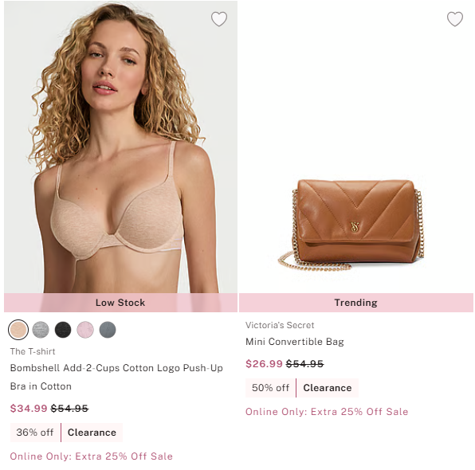This screenshot has height=470, width=475.
Task: Click the Trending banner
Action: pos(356,303)
